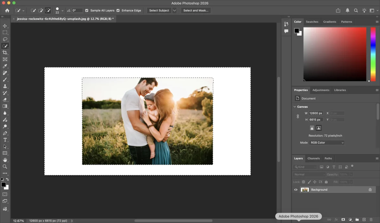The width and height of the screenshot is (380, 223).
Task: Open the Search icon in top bar
Action: tap(356, 10)
